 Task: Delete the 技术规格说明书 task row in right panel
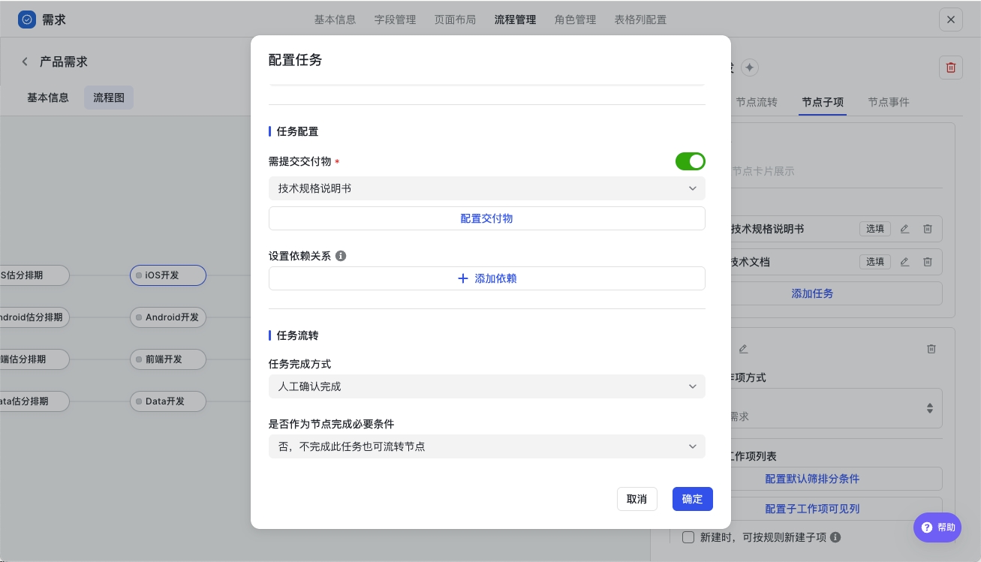[928, 229]
